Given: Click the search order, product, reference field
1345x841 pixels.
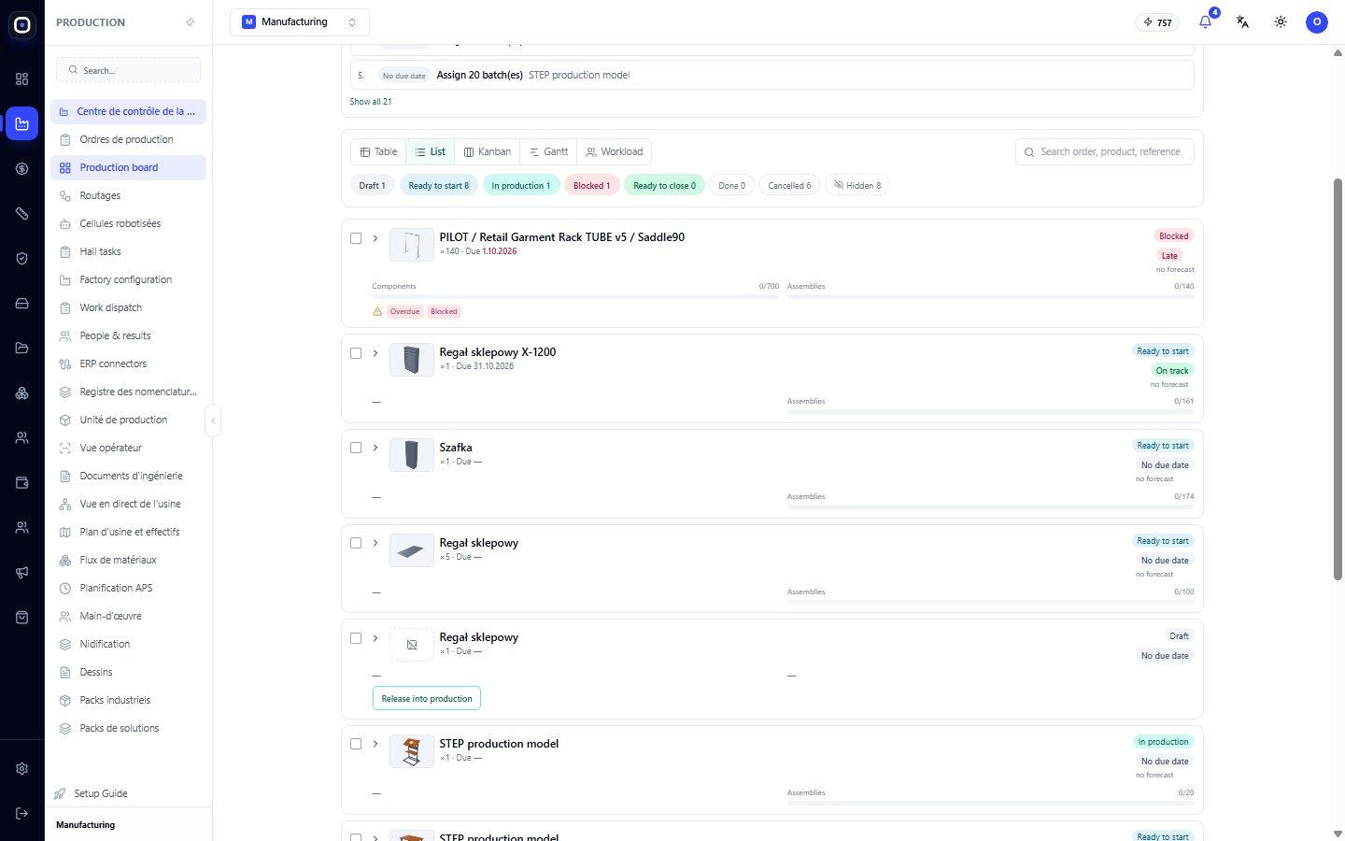Looking at the screenshot, I should pos(1105,151).
